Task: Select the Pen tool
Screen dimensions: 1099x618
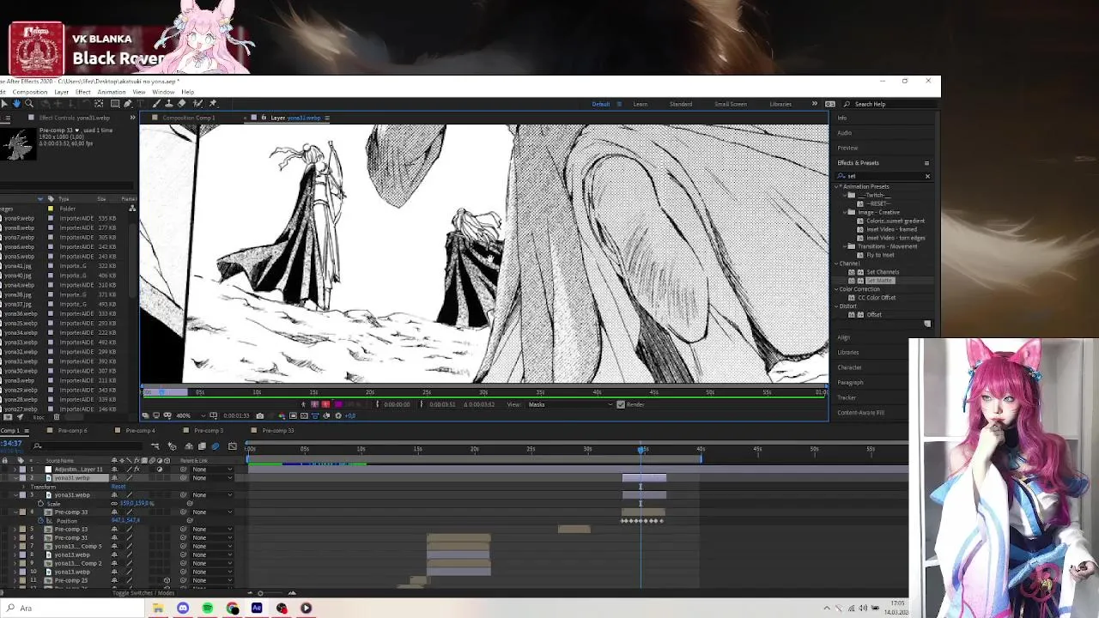Action: (x=128, y=104)
